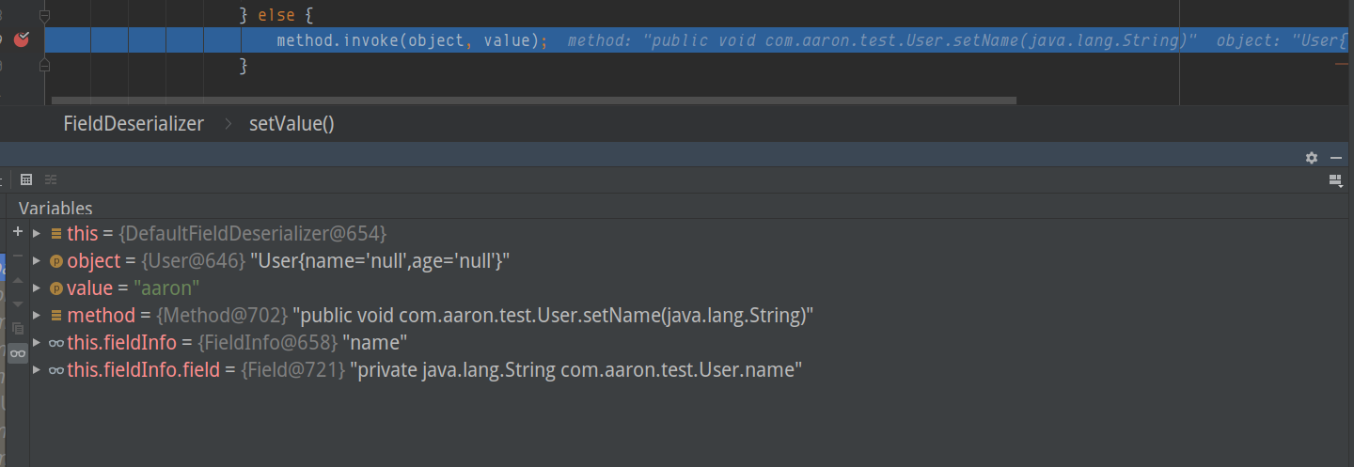Expand the 'method' variable tree node
The height and width of the screenshot is (467, 1354).
[37, 316]
